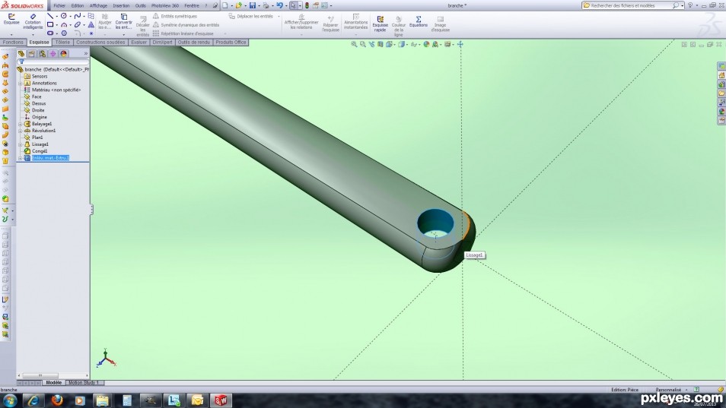The image size is (726, 408).
Task: Activate Cotation intelligente dimension tool
Action: pyautogui.click(x=33, y=22)
